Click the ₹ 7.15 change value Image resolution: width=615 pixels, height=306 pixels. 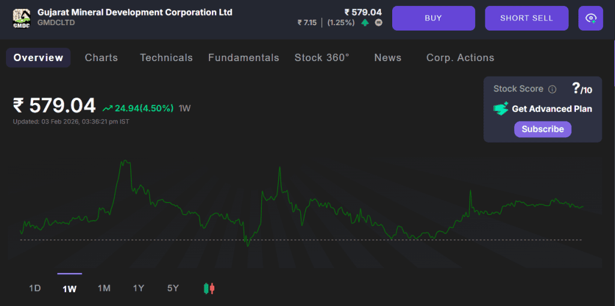(x=307, y=23)
